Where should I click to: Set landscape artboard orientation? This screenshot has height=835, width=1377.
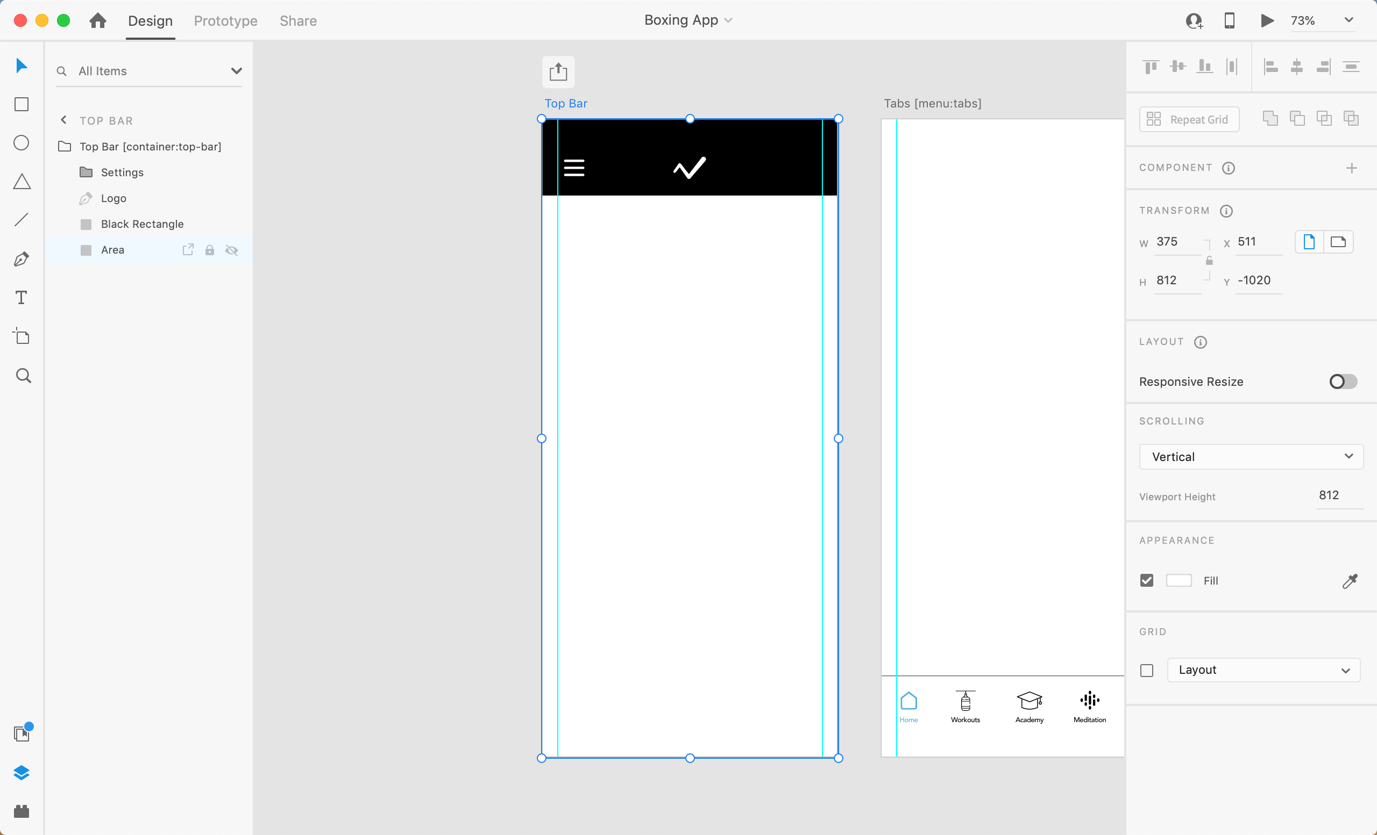(x=1338, y=242)
